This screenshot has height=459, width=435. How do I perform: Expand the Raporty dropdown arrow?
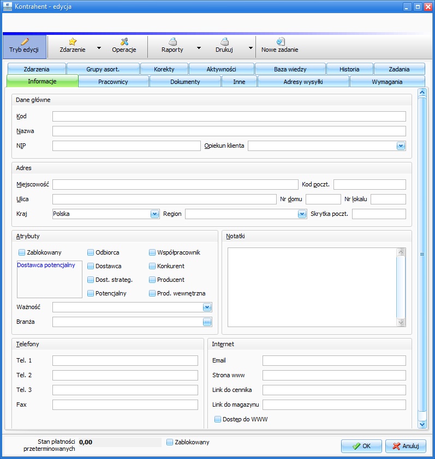(x=199, y=48)
